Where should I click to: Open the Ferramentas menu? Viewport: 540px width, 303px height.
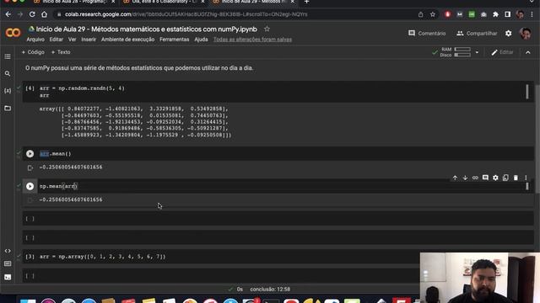pos(175,40)
